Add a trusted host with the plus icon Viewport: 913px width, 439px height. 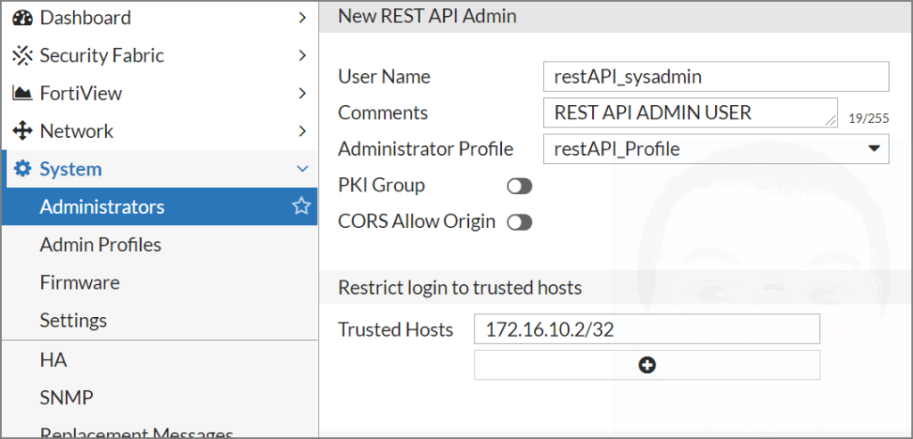click(x=647, y=365)
